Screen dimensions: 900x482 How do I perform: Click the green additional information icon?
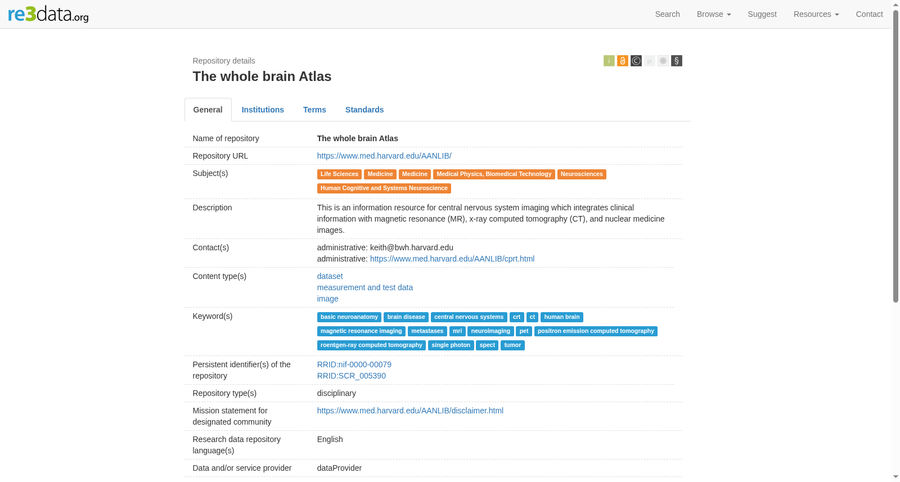[609, 61]
